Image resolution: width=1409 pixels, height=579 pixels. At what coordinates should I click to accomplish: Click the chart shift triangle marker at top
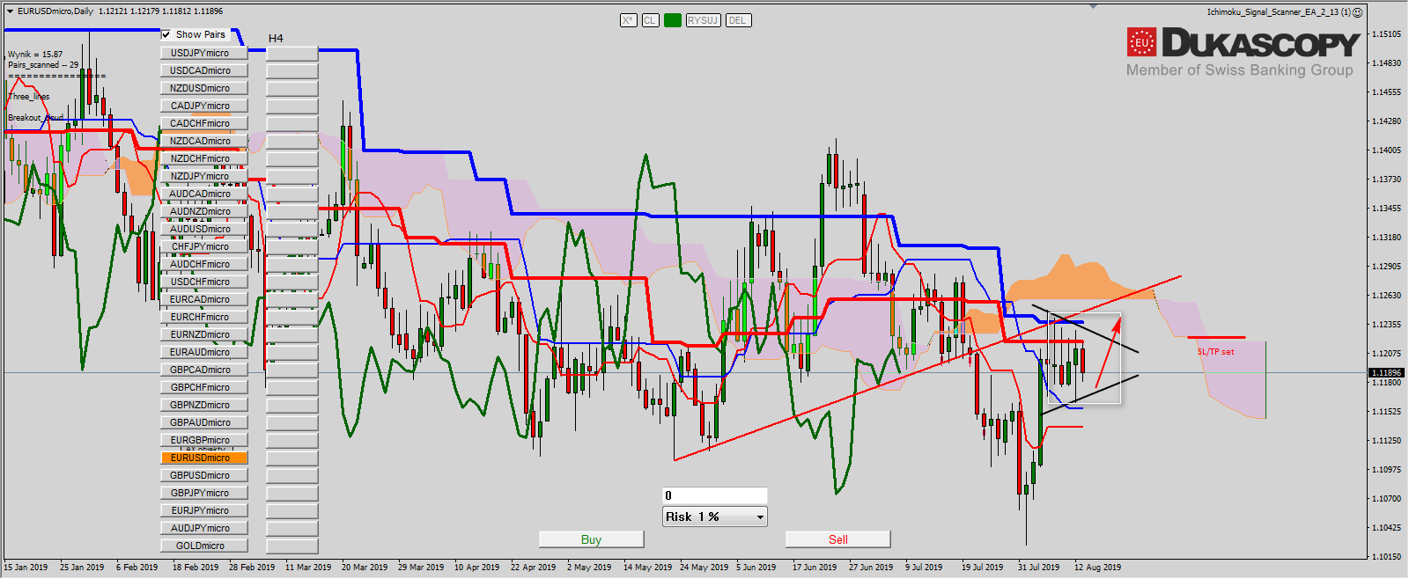click(1093, 6)
